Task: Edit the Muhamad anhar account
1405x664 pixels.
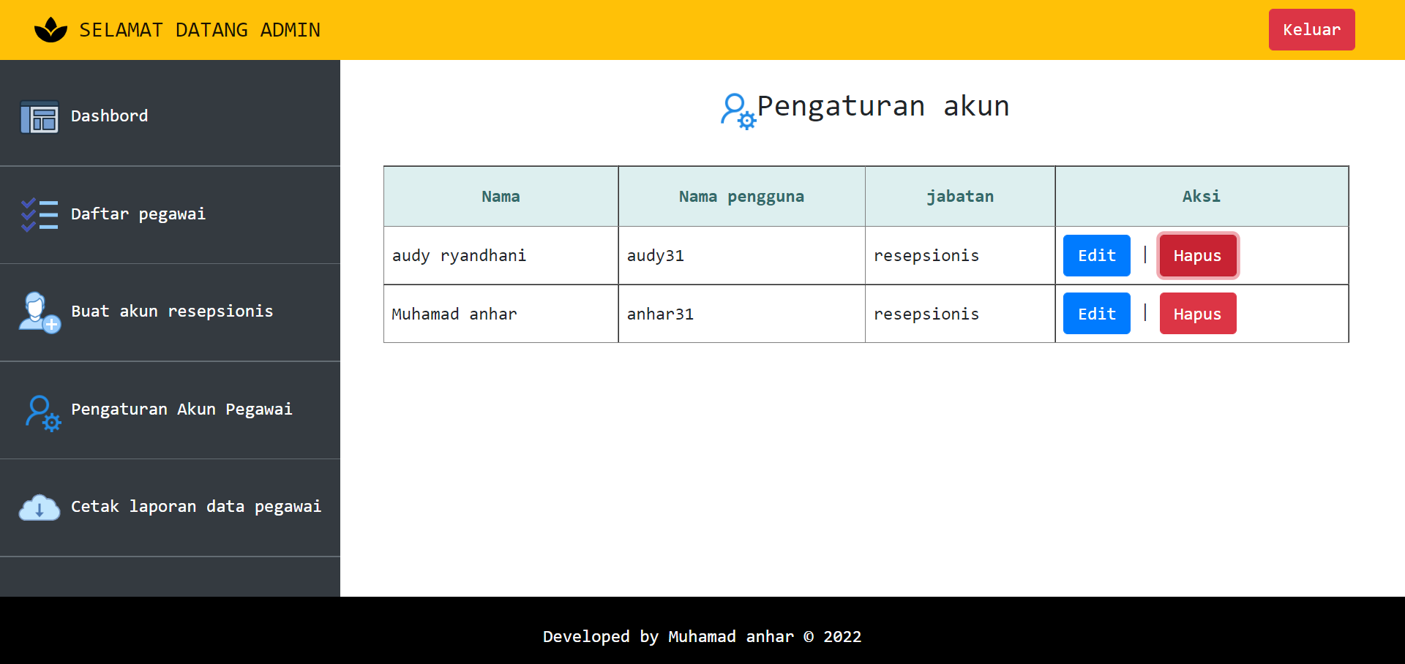Action: (1096, 314)
